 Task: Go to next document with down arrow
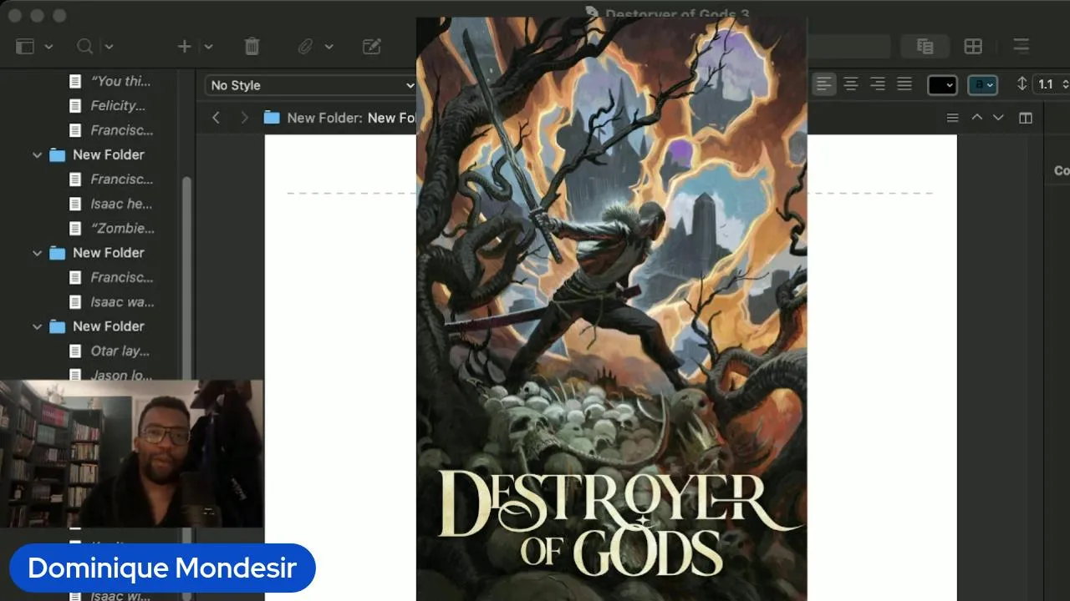(x=998, y=118)
